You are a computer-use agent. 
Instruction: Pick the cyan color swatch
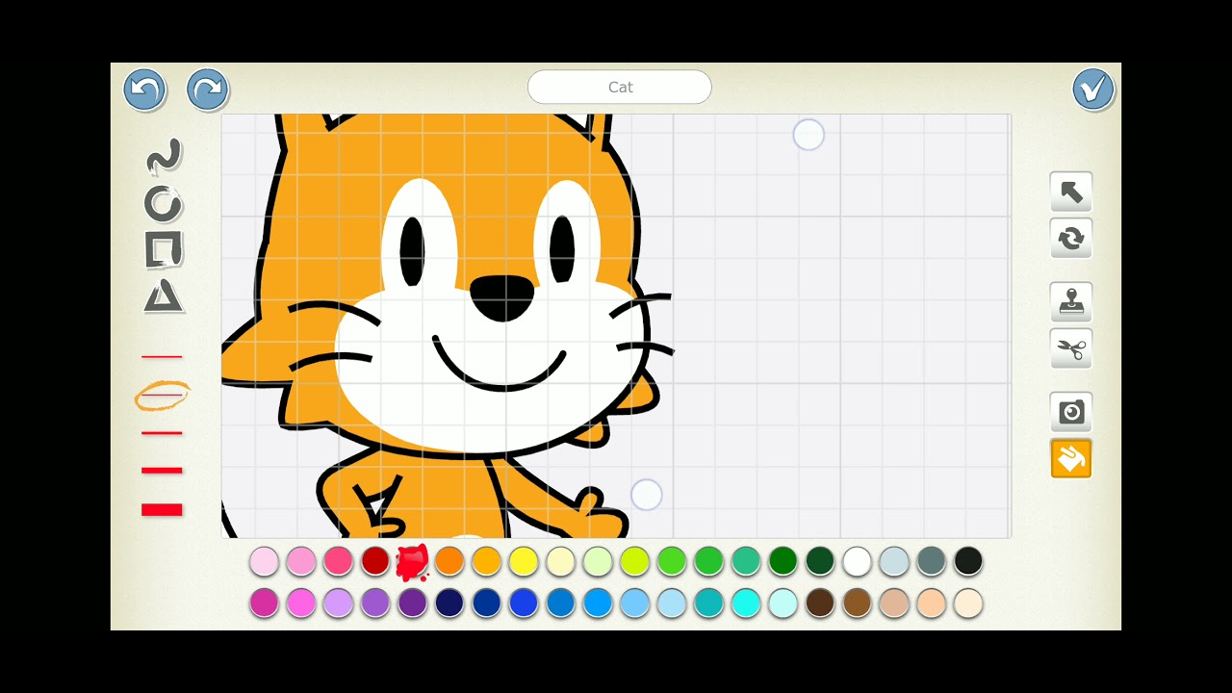coord(746,603)
